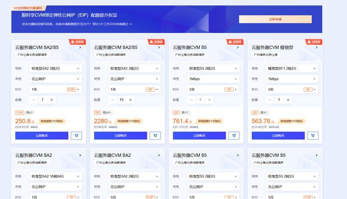Open 1Mbps bandwidth dropdown on 761.4元 card
Image resolution: width=347 pixels, height=199 pixels.
[x=213, y=79]
